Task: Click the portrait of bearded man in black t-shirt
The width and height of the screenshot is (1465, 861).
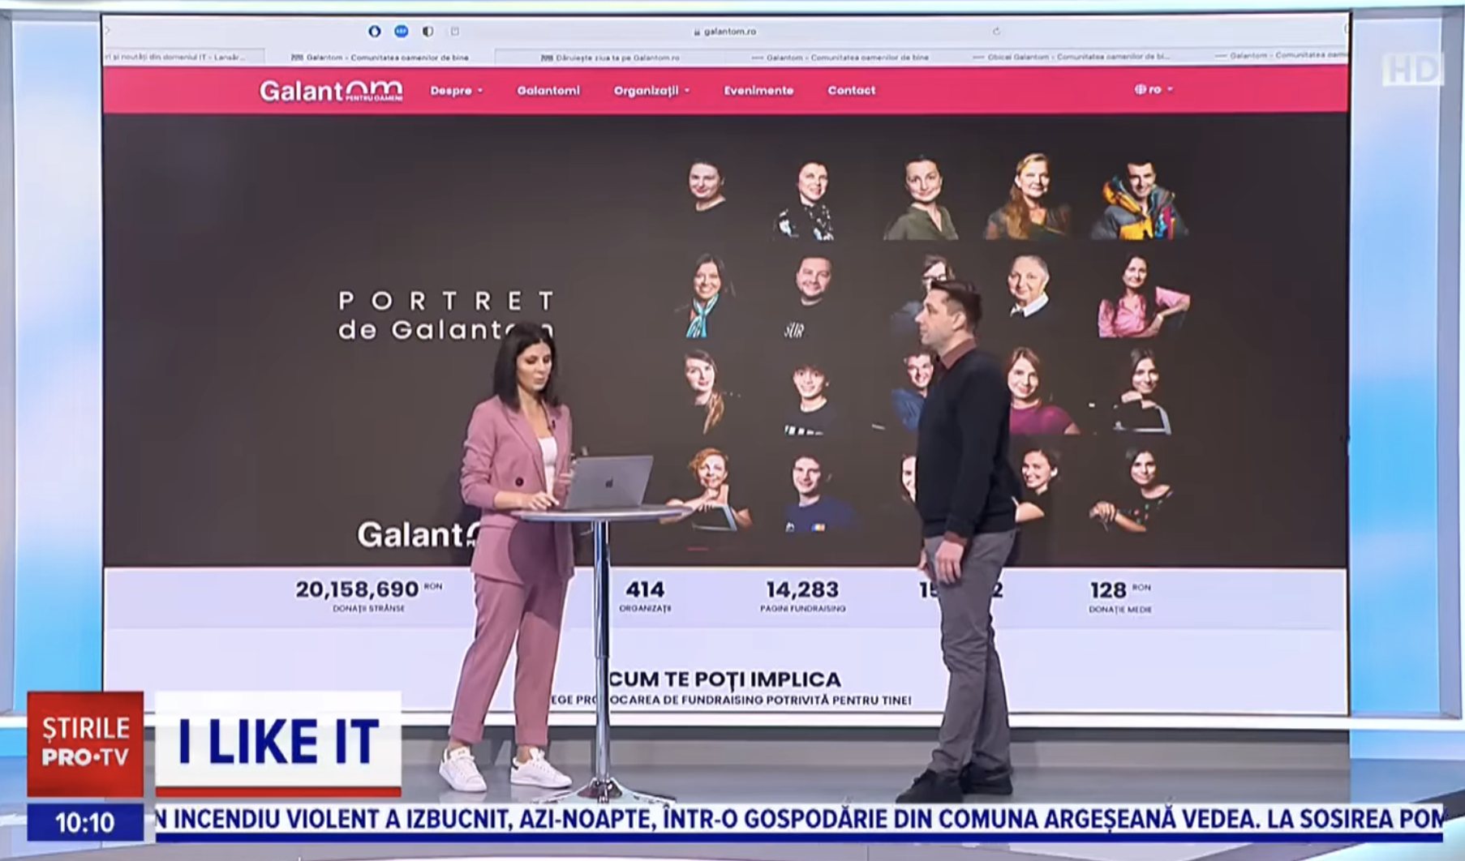Action: pos(811,297)
